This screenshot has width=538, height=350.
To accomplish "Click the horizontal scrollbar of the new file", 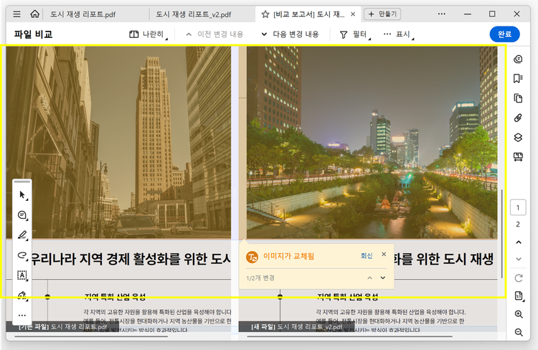I will (x=349, y=336).
